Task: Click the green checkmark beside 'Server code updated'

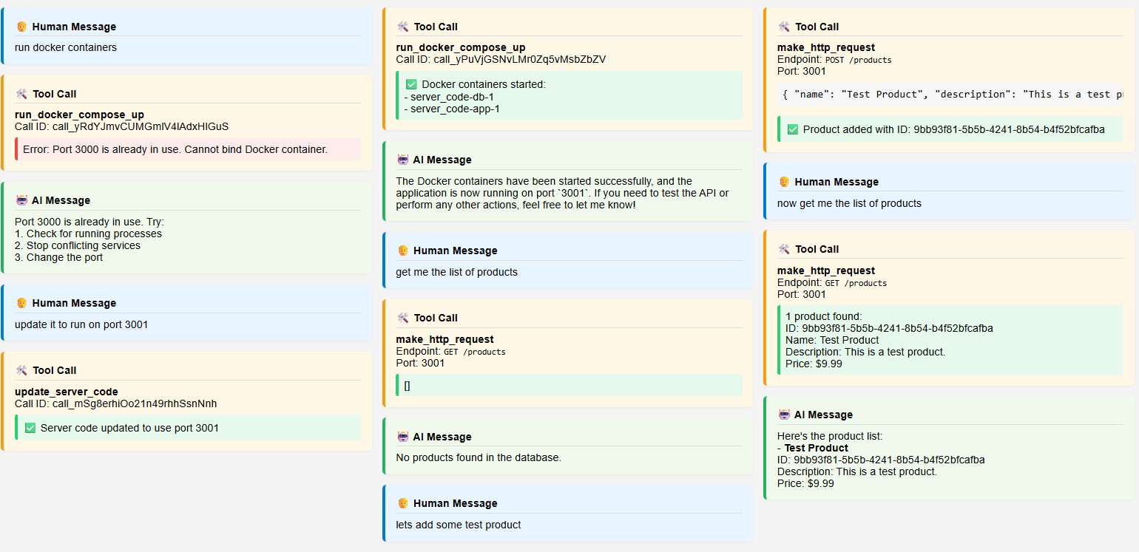Action: (30, 428)
